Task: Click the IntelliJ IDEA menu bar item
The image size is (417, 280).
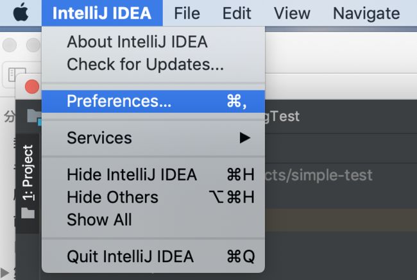Action: click(x=102, y=13)
